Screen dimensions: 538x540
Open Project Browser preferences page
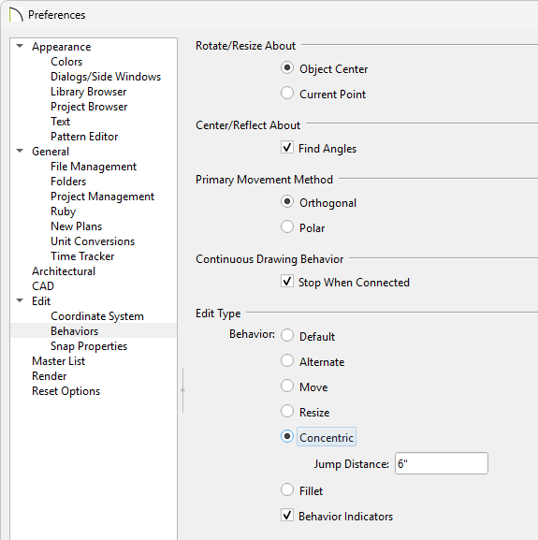tap(89, 107)
